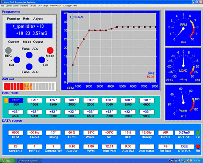The width and height of the screenshot is (203, 163).
Task: Click the RPM tachometer gauge
Action: (x=183, y=29)
